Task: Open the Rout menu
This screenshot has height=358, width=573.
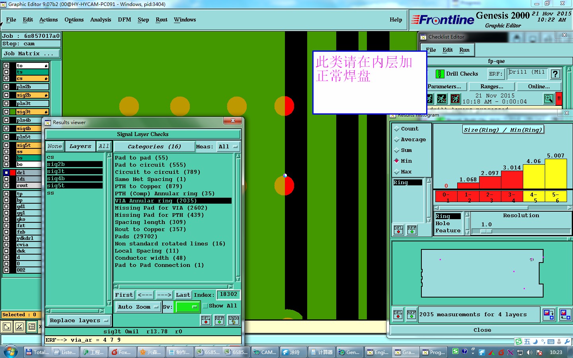Action: tap(162, 20)
